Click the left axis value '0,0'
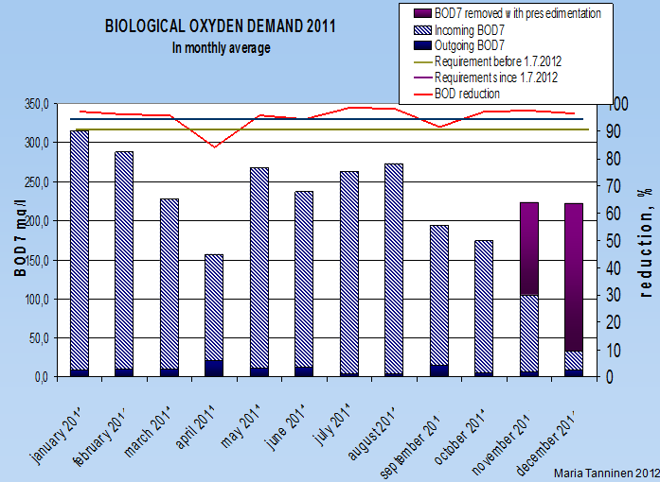Image resolution: width=660 pixels, height=482 pixels. pos(42,377)
